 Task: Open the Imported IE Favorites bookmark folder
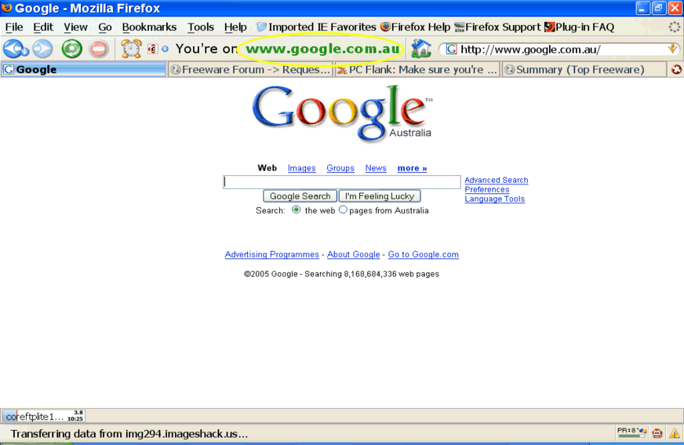click(316, 27)
